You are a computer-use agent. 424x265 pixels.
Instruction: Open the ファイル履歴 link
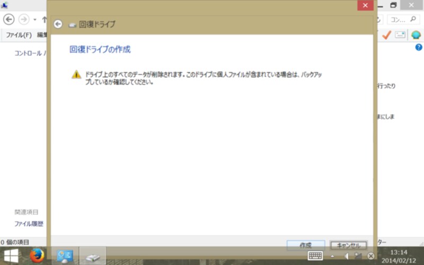click(x=29, y=224)
